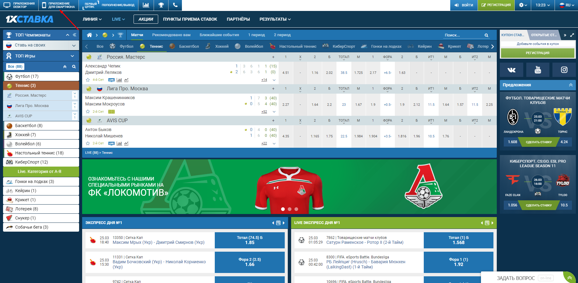Click the search magnifier icon in sports bar
This screenshot has width=578, height=283.
pos(486,35)
